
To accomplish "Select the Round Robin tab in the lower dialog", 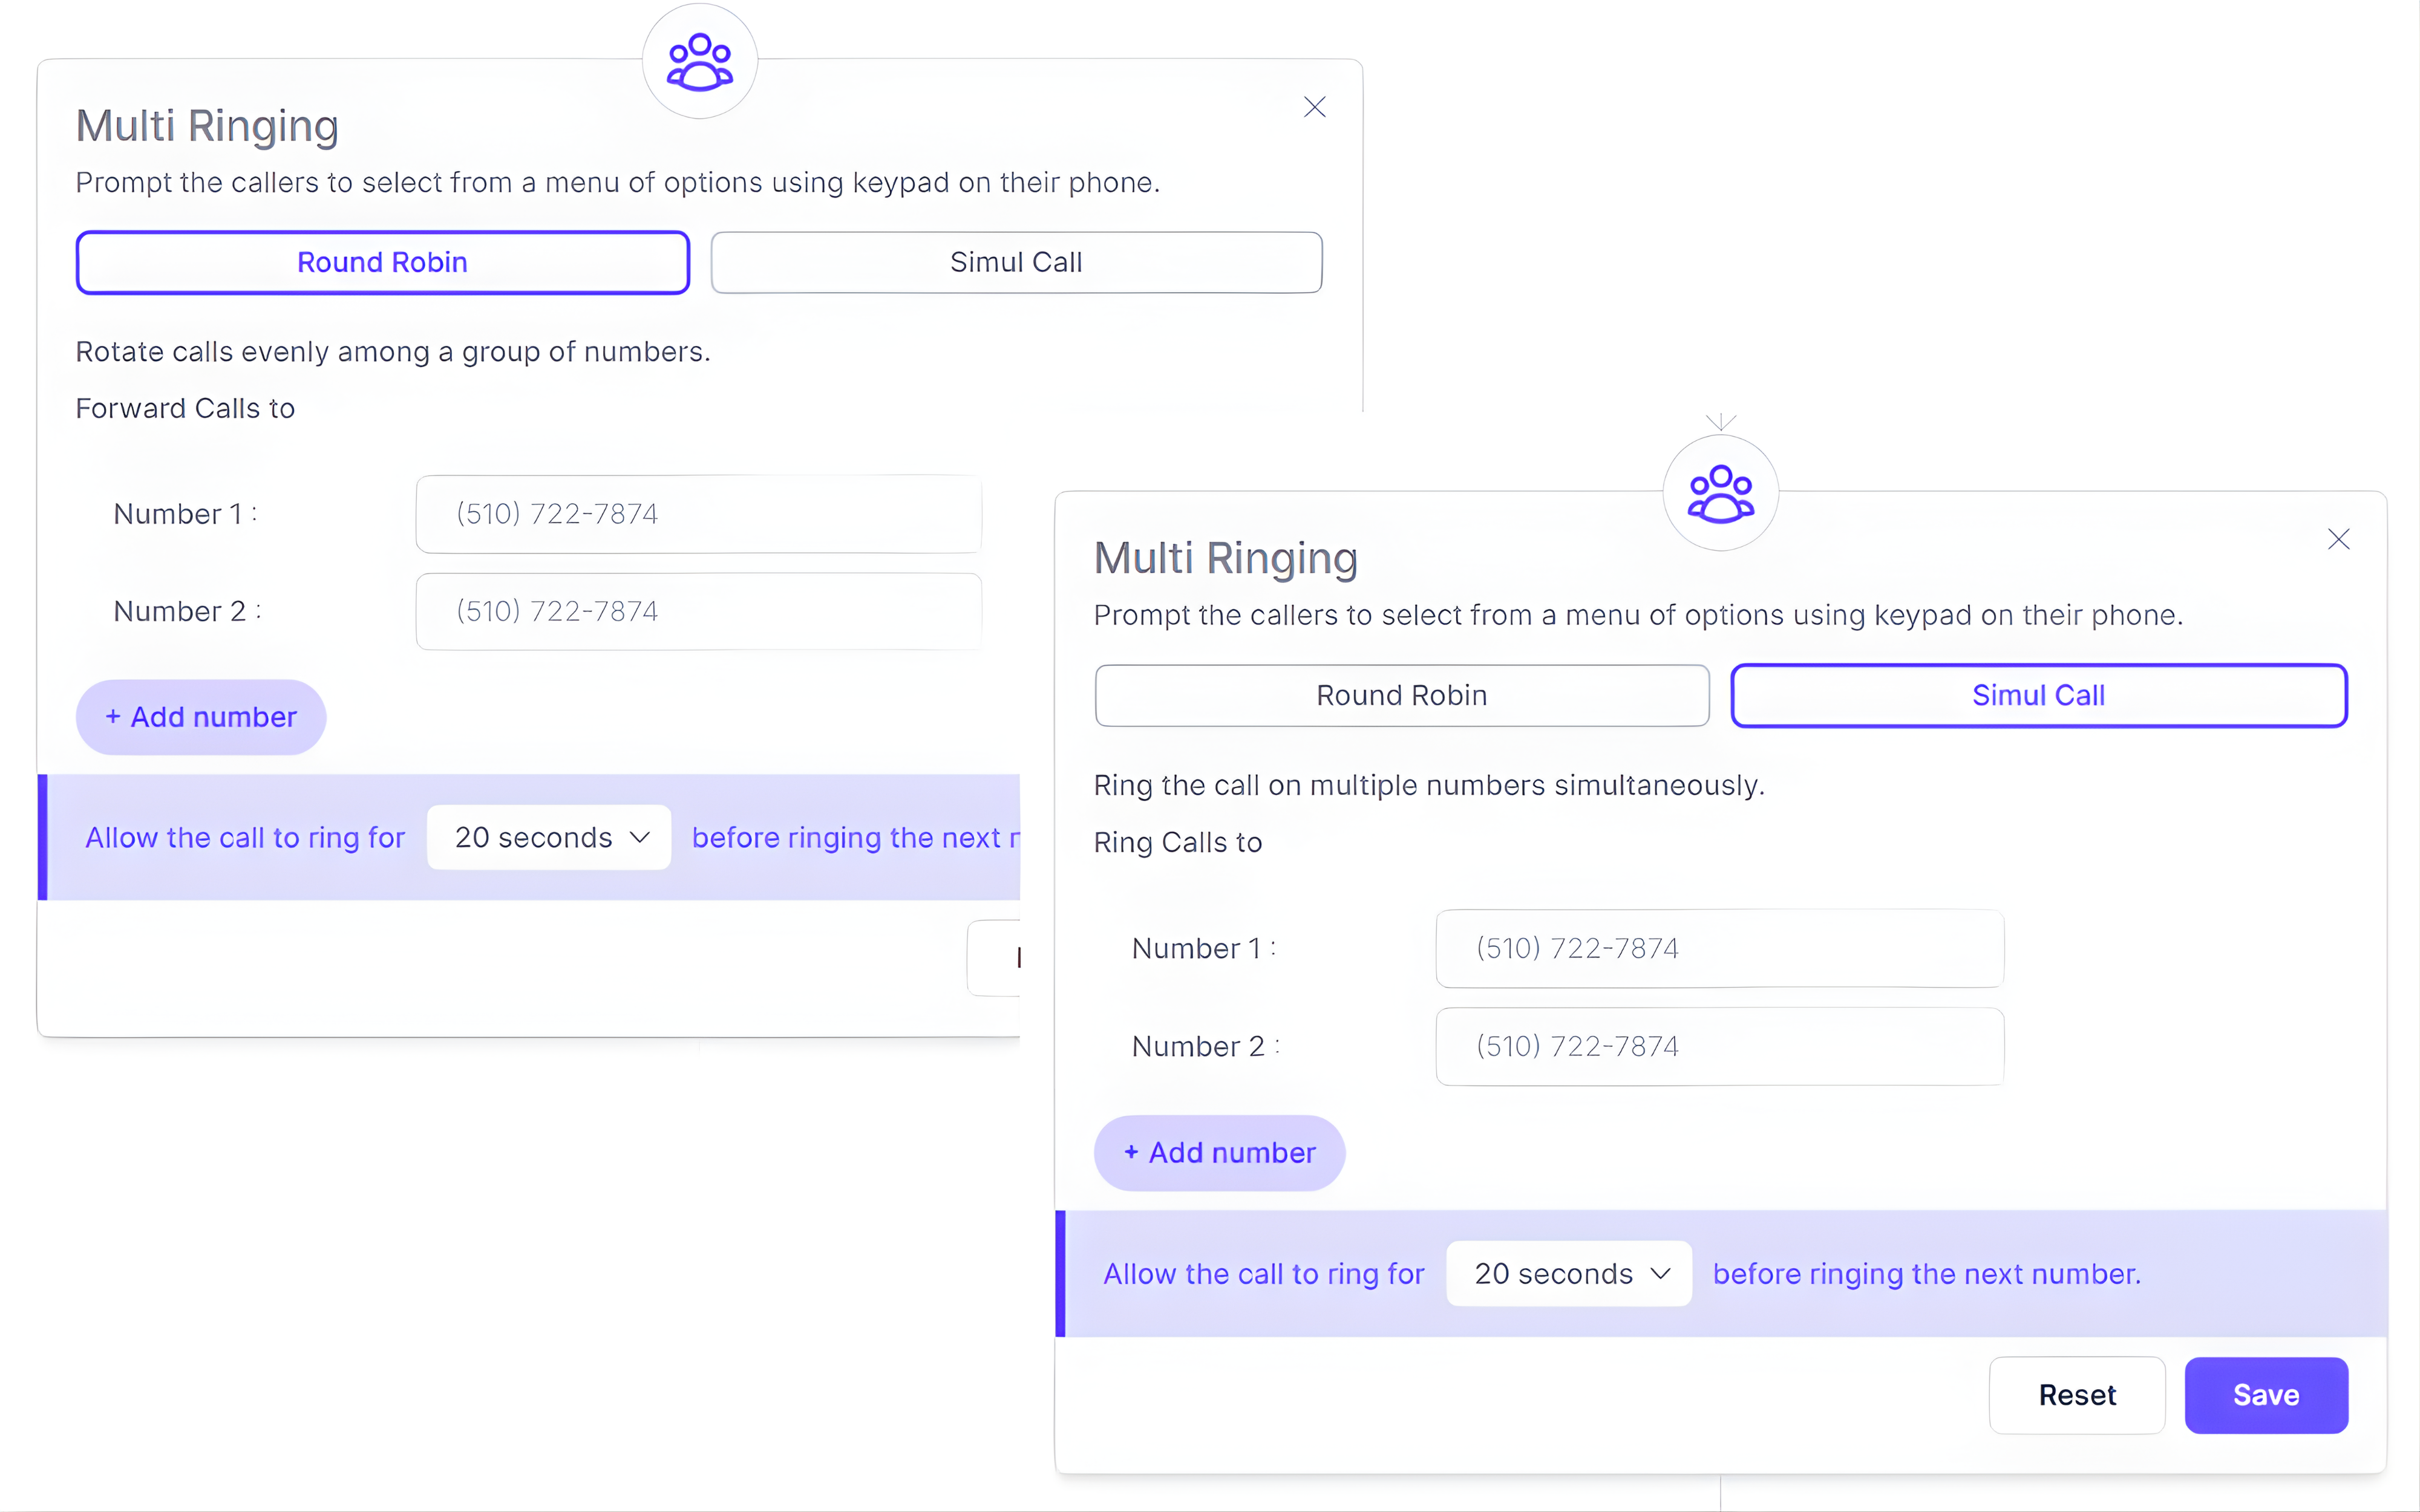I will 1400,695.
